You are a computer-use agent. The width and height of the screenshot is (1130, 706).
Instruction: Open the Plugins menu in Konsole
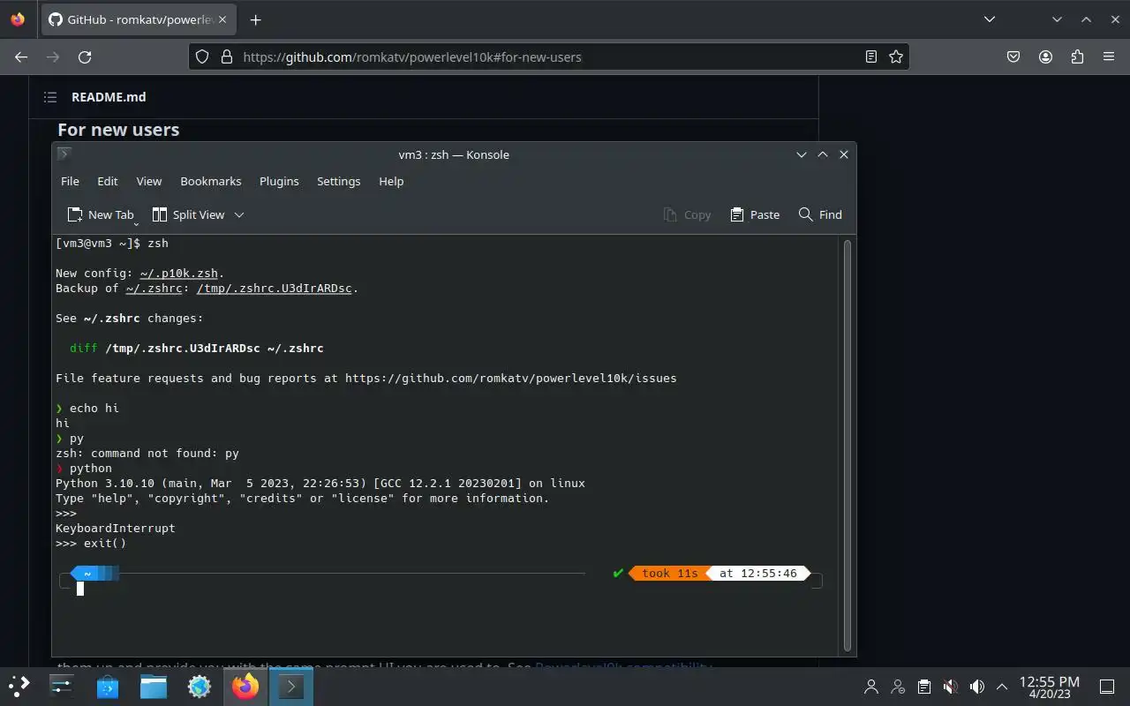(x=279, y=181)
